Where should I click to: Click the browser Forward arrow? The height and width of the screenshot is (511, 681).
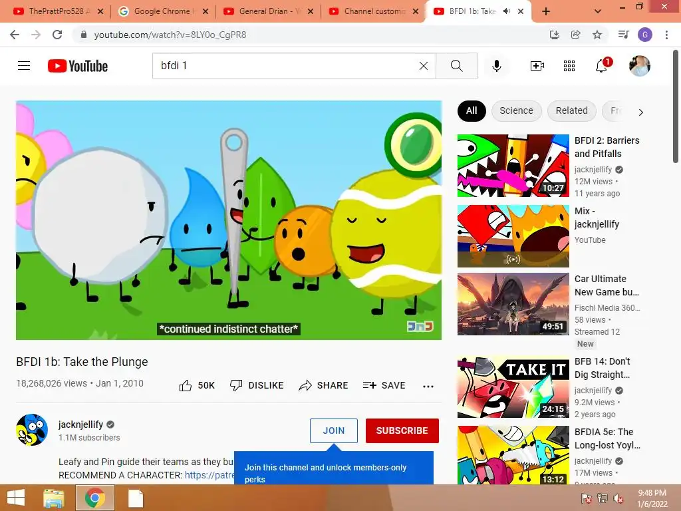pos(36,35)
